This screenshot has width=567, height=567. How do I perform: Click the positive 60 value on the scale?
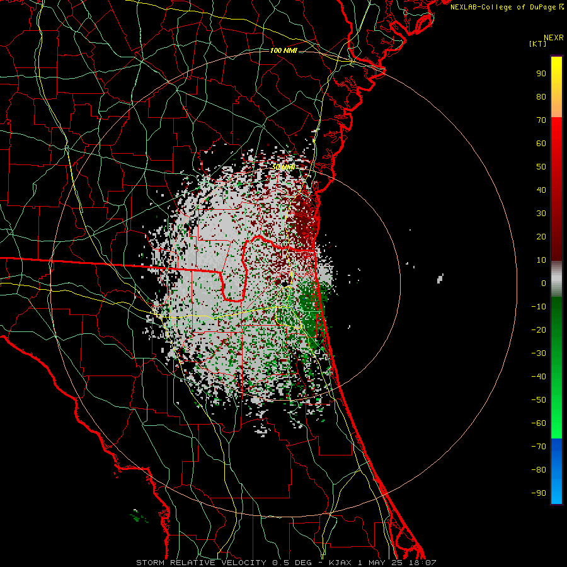(x=541, y=144)
